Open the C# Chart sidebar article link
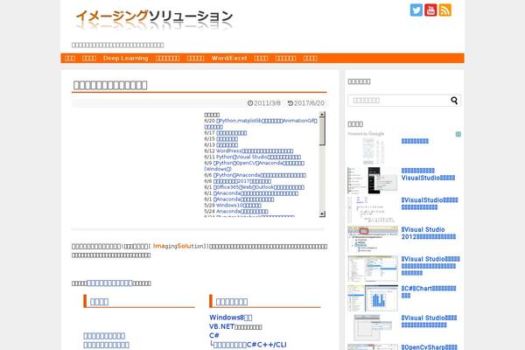The image size is (525, 350). (429, 292)
